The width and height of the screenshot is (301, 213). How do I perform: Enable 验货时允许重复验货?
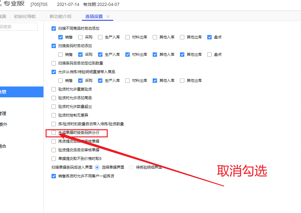54,89
